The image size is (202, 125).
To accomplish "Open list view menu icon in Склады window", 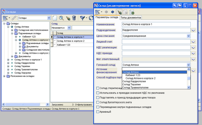I will [x=5, y=18].
